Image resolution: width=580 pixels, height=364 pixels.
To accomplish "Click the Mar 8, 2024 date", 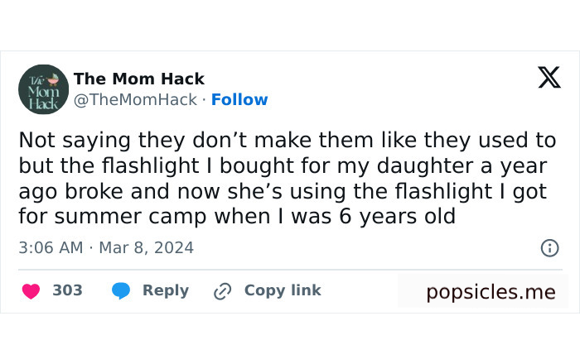I will 146,247.
